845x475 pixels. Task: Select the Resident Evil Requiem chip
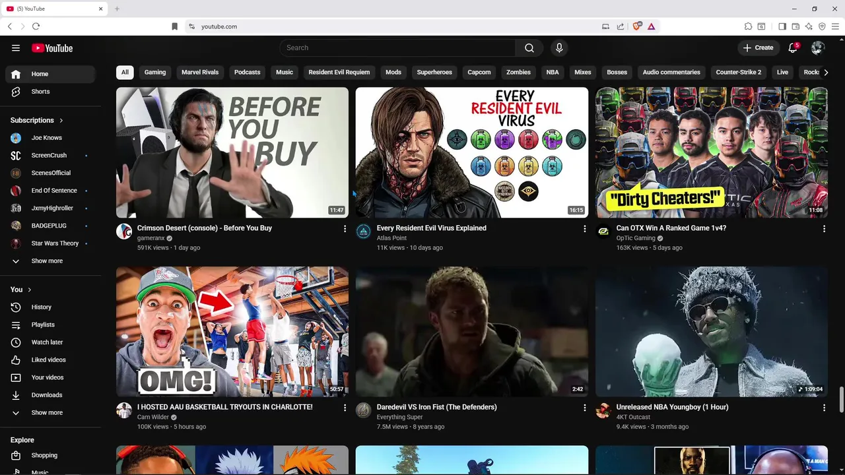339,72
